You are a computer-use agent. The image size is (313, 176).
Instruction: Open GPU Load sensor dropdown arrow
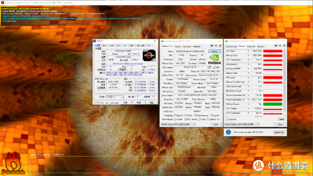248,78
